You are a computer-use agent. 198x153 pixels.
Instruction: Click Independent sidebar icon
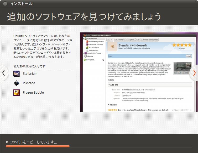point(87,50)
